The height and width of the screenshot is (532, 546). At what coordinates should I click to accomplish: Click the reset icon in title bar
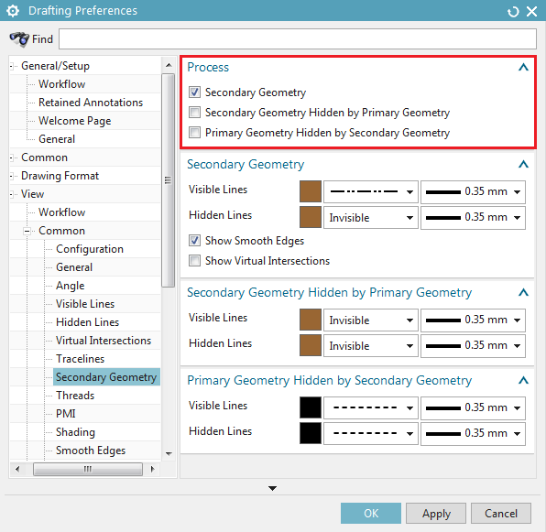click(513, 12)
